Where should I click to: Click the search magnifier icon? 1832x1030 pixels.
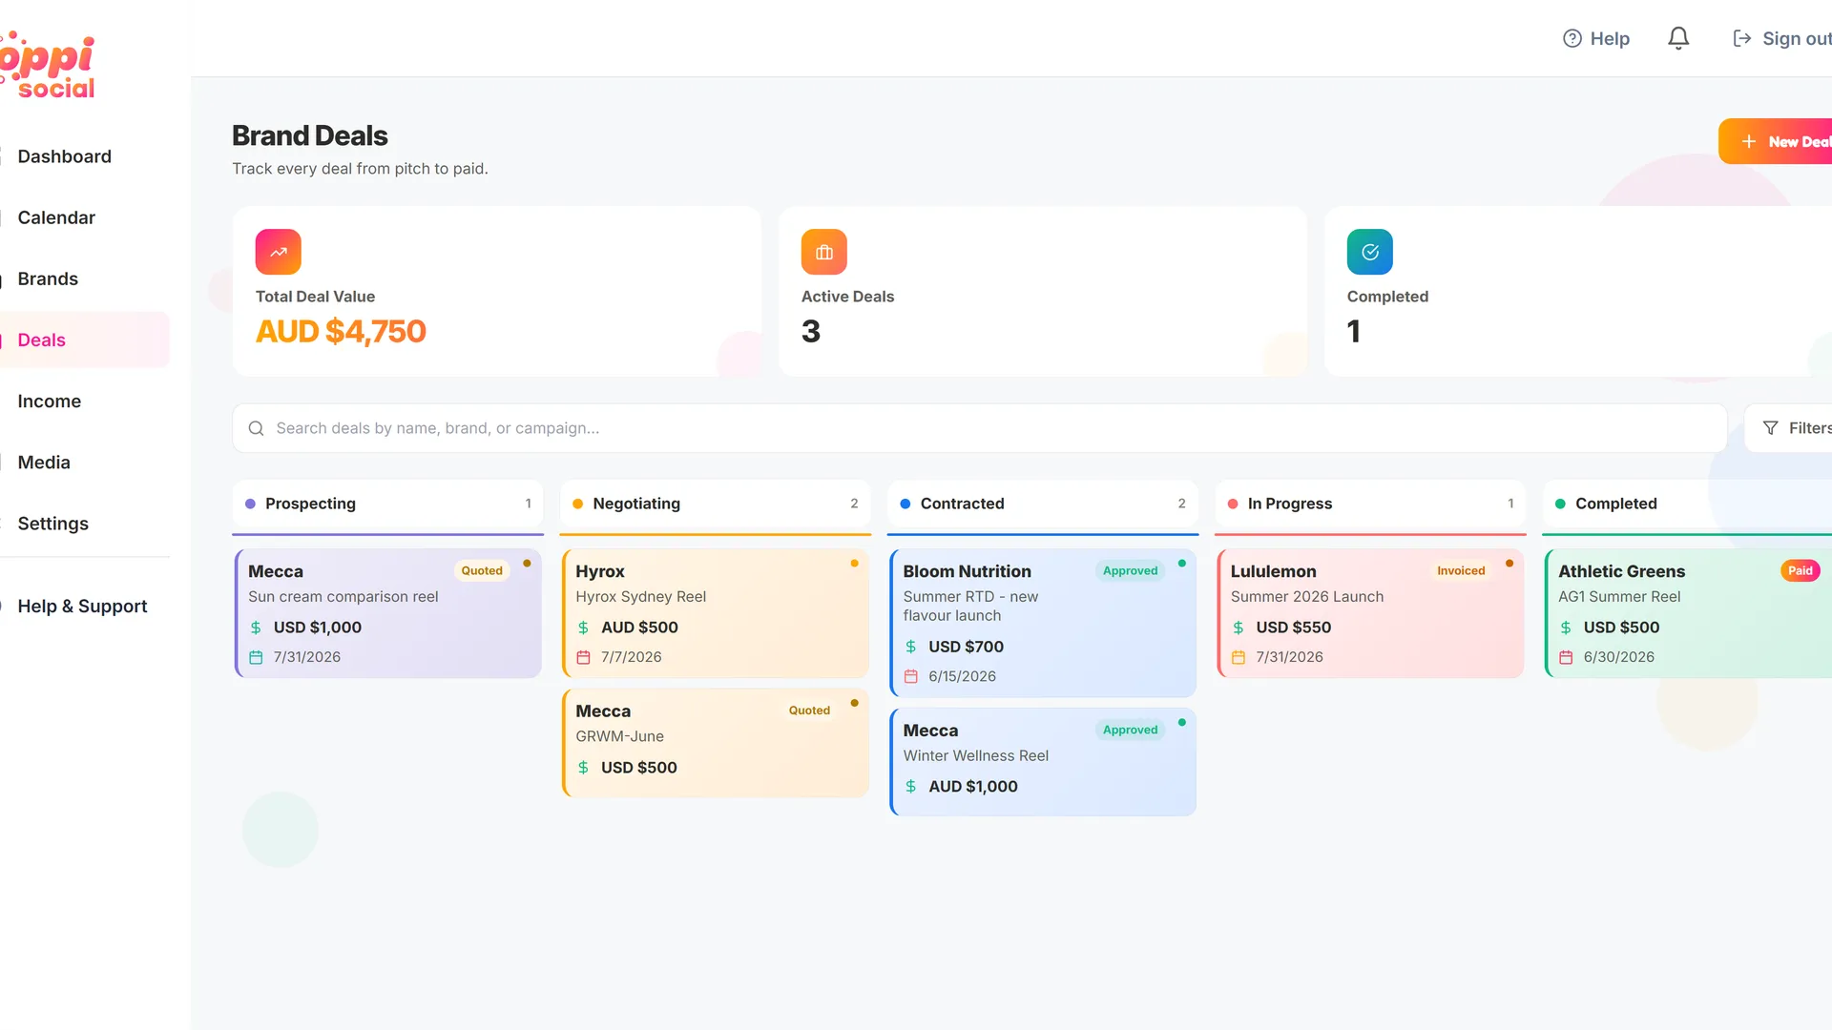[x=256, y=428]
